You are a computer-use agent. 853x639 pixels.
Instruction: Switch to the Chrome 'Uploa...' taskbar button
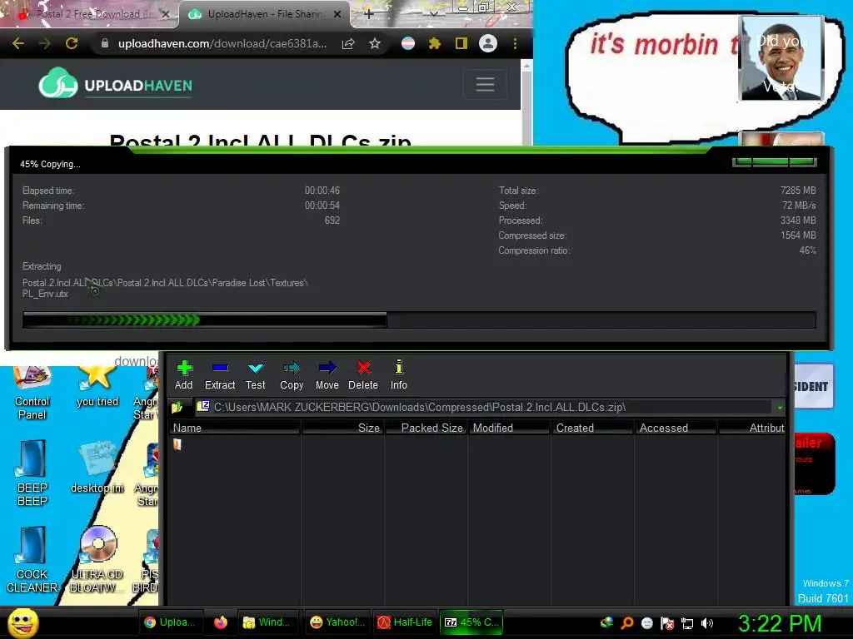(x=171, y=622)
